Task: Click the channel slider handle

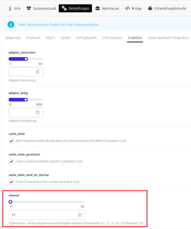Action: click(10, 202)
